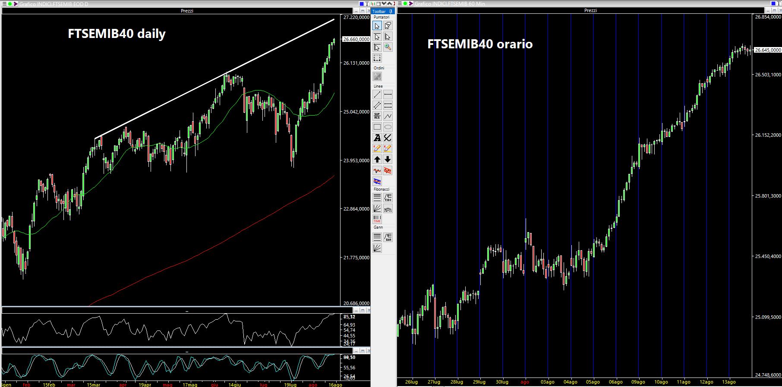782x387 pixels.
Task: Insert a down arrow marker
Action: pos(388,160)
